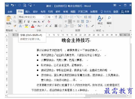The height and width of the screenshot is (99, 135).
Task: Switch to the 引用 References tab
Action: (x=50, y=12)
